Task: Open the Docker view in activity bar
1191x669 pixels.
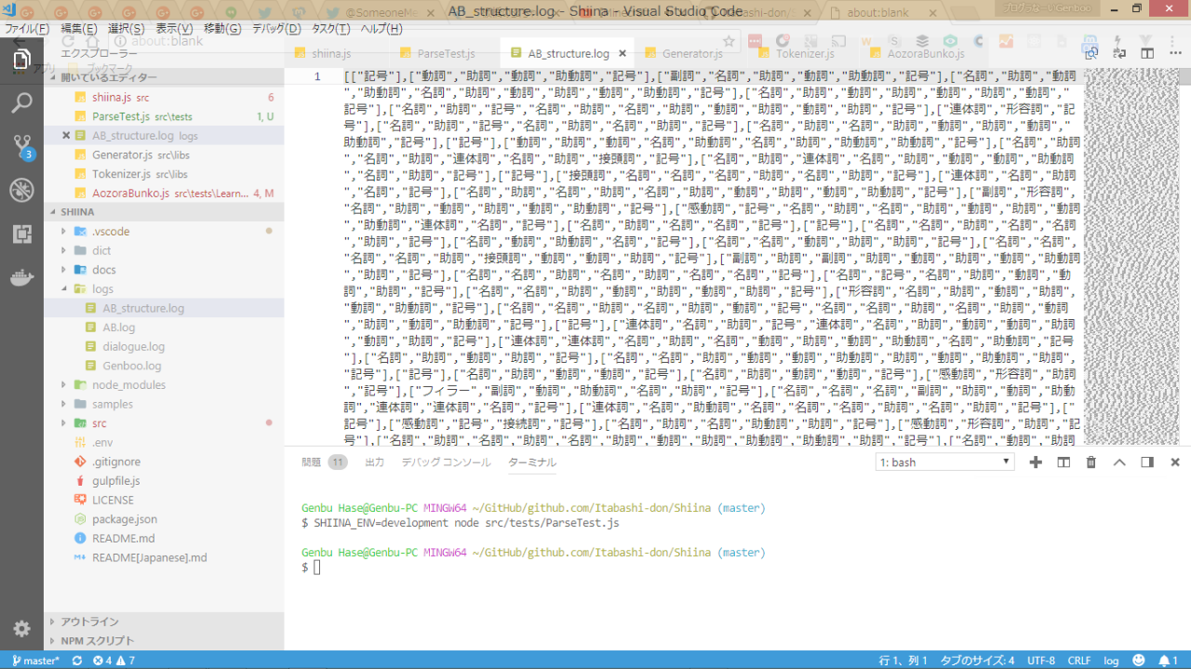Action: (x=21, y=278)
